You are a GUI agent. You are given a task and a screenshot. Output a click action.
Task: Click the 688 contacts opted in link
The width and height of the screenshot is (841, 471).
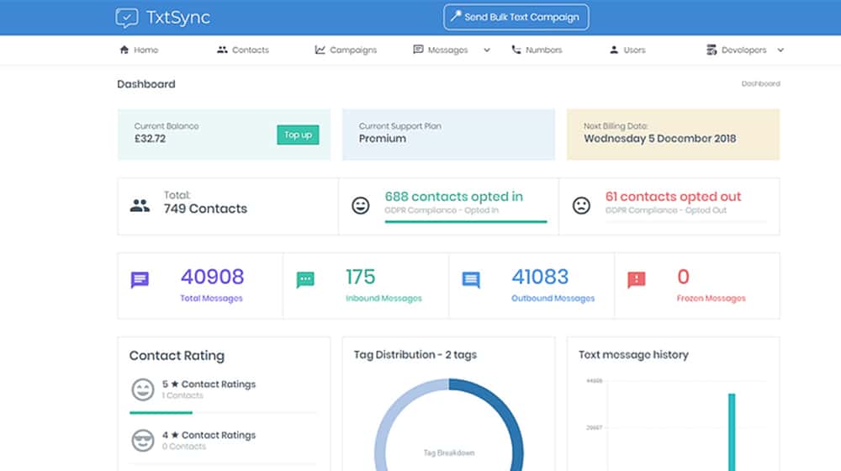coord(454,196)
